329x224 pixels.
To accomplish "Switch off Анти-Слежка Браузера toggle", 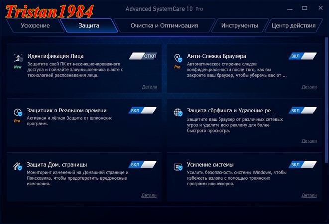I will (x=302, y=56).
